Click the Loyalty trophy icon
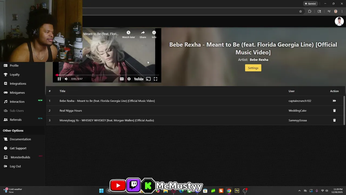The width and height of the screenshot is (346, 195). tap(5, 74)
